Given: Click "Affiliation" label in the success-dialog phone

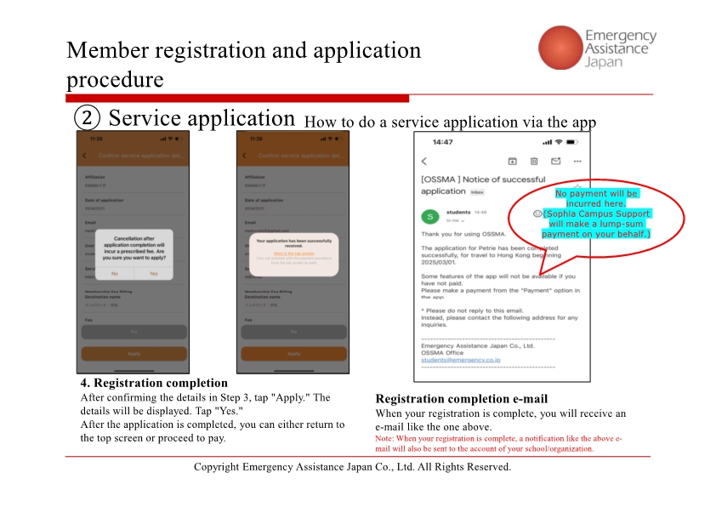Looking at the screenshot, I should coord(255,177).
